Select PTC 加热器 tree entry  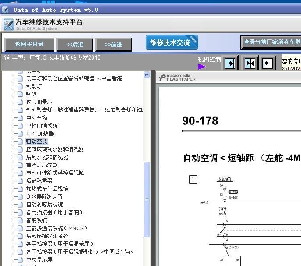click(x=40, y=134)
